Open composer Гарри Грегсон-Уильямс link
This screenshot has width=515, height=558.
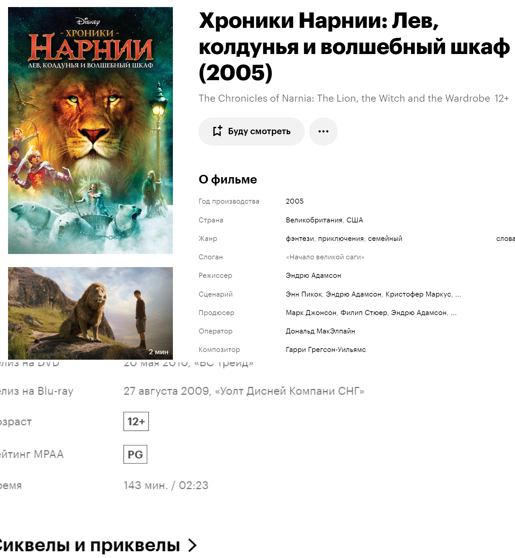click(326, 350)
